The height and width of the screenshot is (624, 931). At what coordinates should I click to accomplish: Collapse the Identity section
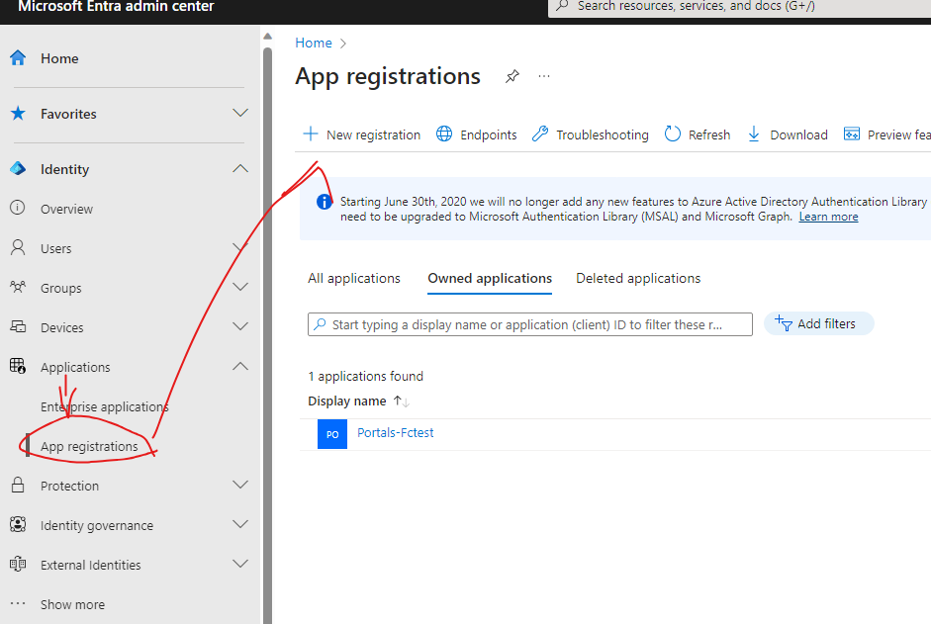pyautogui.click(x=239, y=168)
